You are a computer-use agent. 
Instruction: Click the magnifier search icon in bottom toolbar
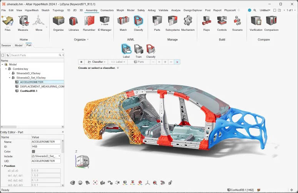coord(155,183)
